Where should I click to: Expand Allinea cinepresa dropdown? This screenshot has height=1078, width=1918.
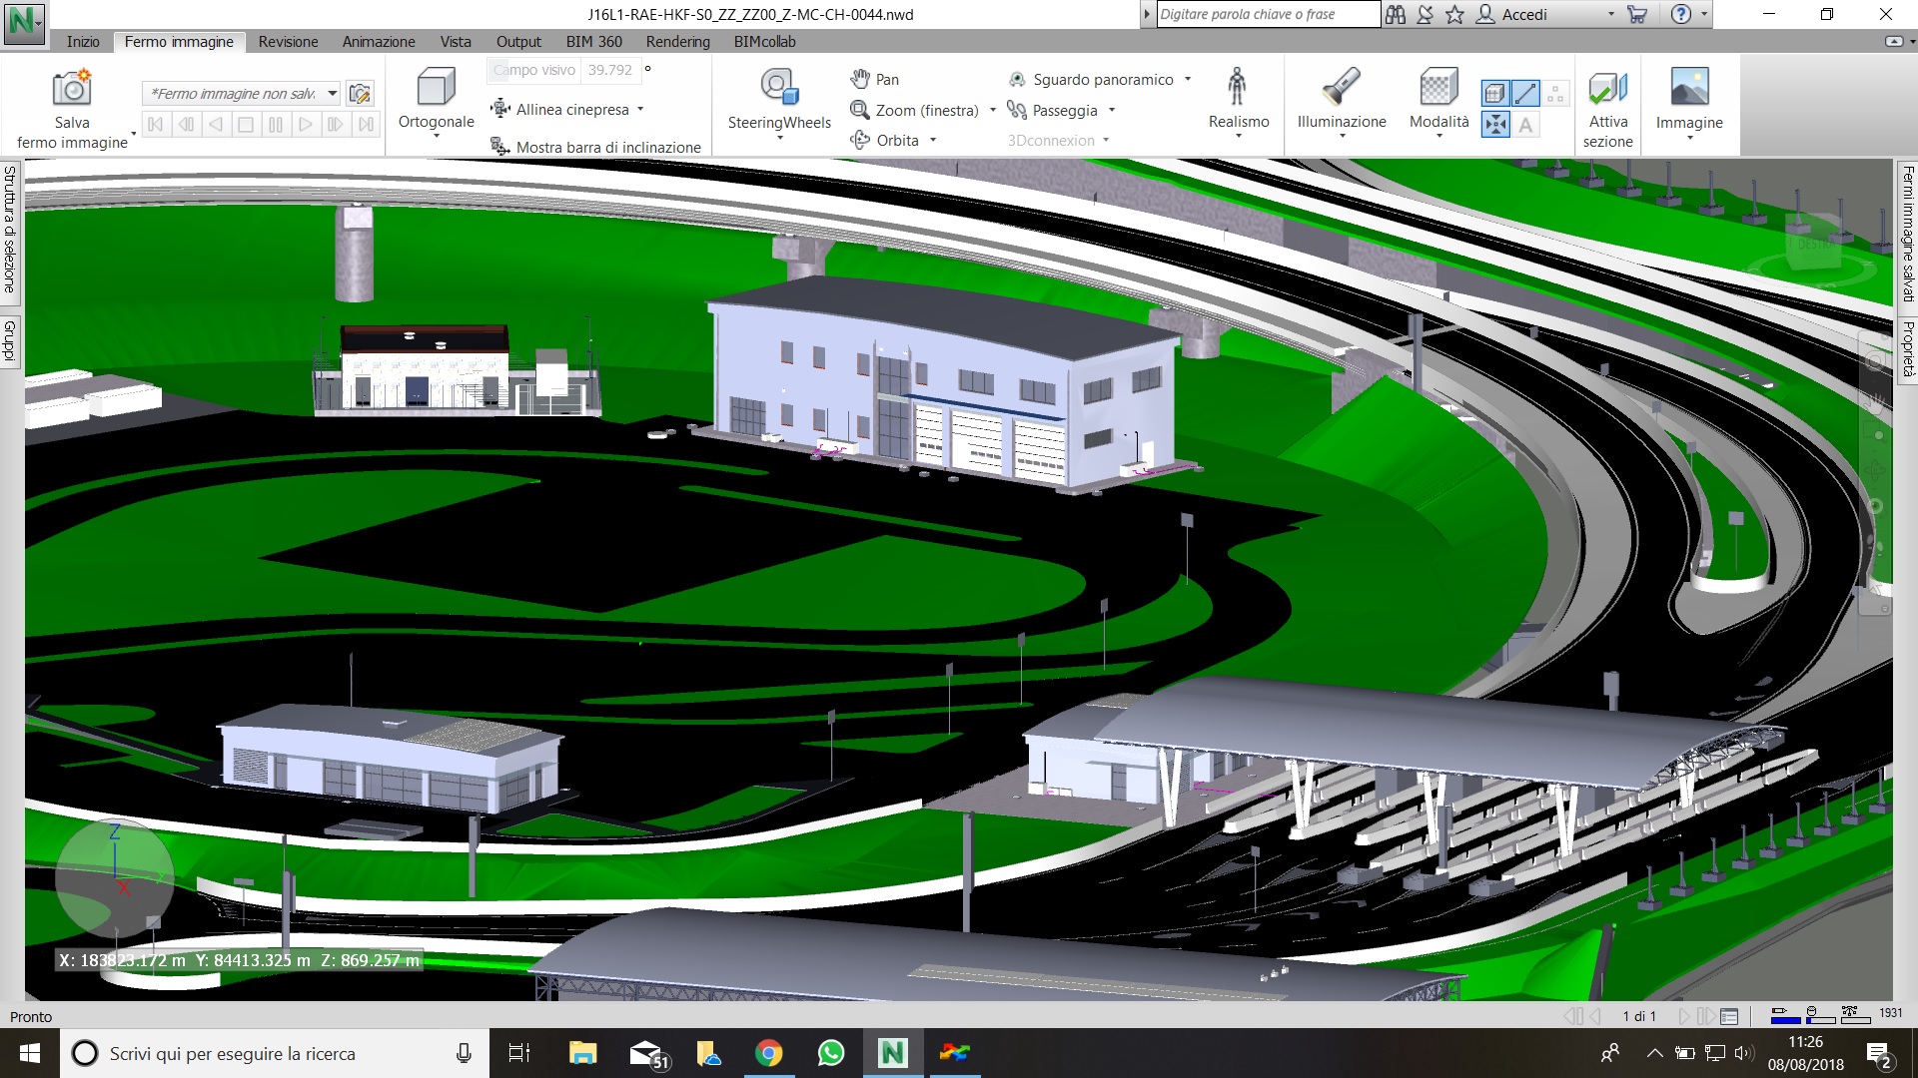[640, 110]
